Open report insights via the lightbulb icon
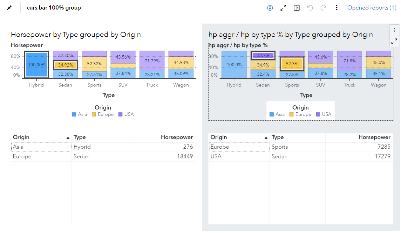Viewport: 401px width, 233px height. [x=270, y=8]
